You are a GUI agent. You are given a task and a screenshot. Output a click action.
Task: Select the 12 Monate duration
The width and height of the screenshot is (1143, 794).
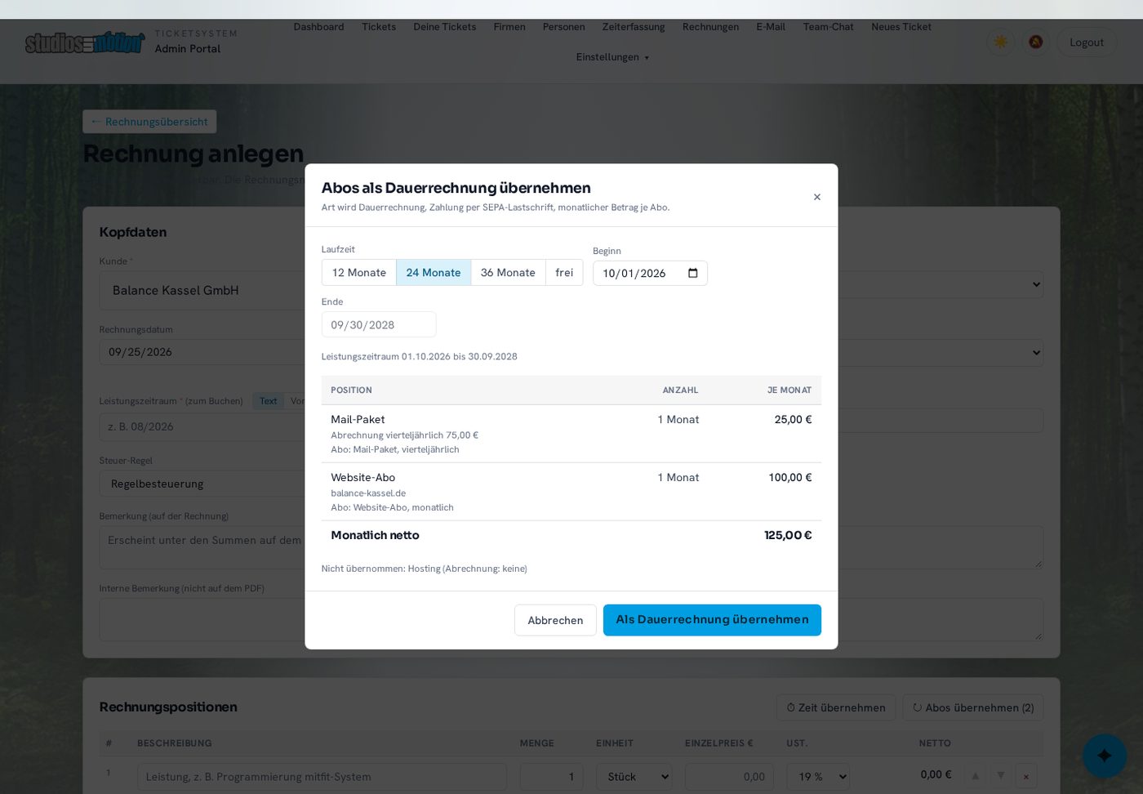click(359, 273)
